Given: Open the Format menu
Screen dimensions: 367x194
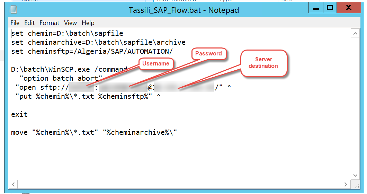Looking at the screenshot, I should tap(50, 23).
